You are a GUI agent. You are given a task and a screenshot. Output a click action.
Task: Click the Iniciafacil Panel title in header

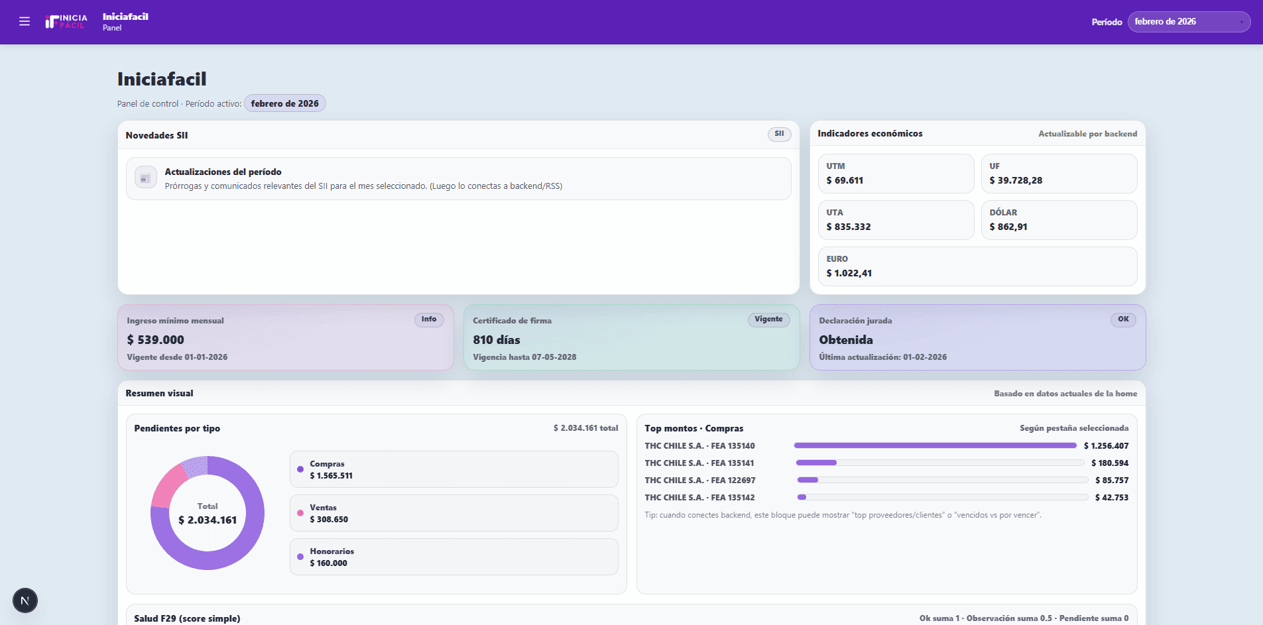(x=125, y=21)
